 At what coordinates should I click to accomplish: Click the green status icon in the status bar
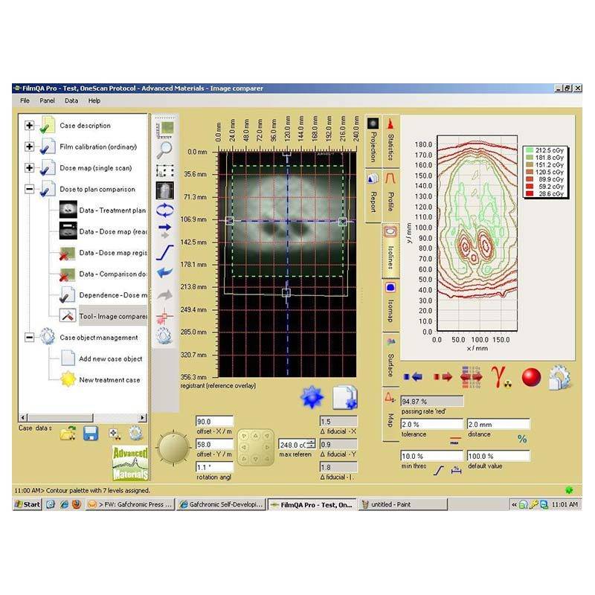pyautogui.click(x=569, y=490)
